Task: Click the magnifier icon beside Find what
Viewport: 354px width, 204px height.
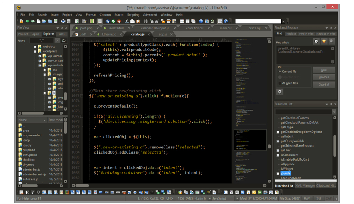Action: point(331,41)
